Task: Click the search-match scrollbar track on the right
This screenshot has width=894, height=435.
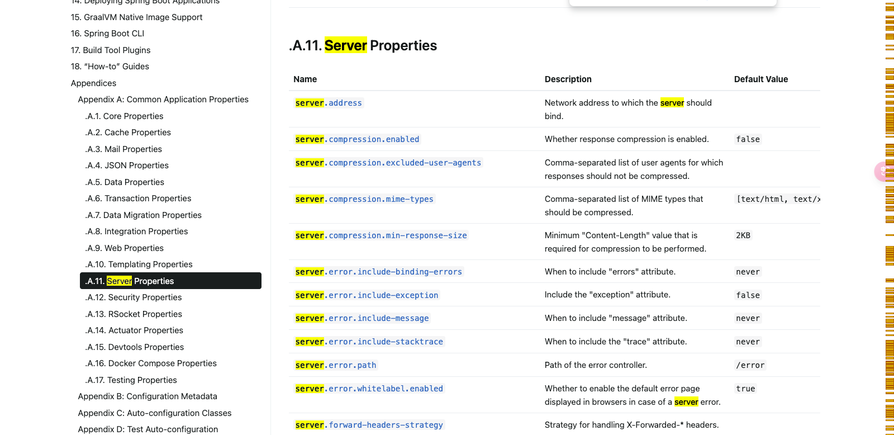Action: coord(890,217)
